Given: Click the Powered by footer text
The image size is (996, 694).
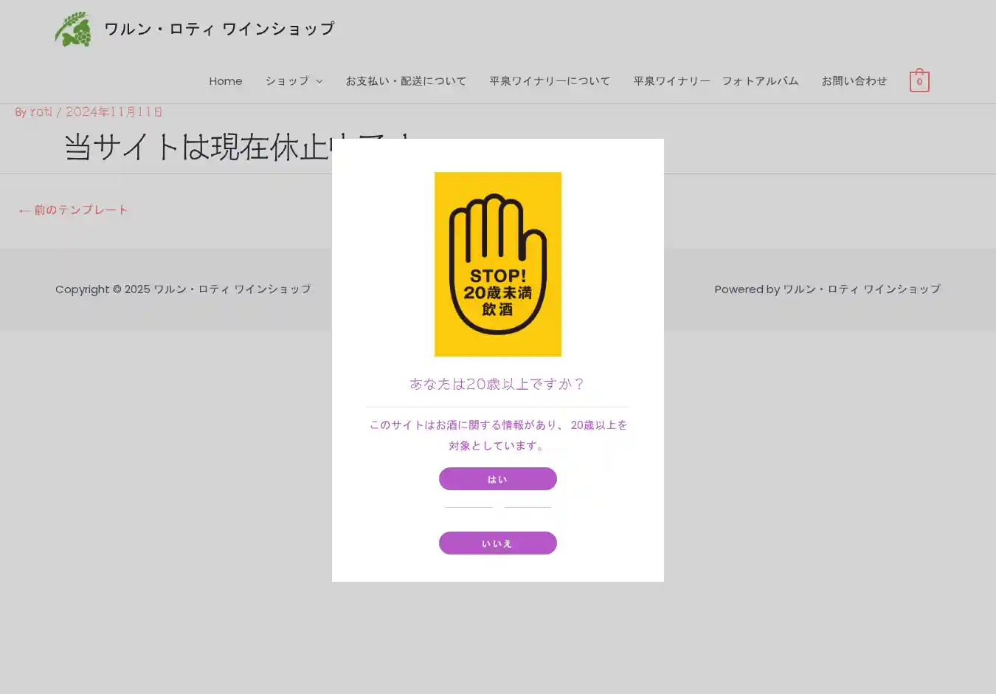Looking at the screenshot, I should [827, 289].
